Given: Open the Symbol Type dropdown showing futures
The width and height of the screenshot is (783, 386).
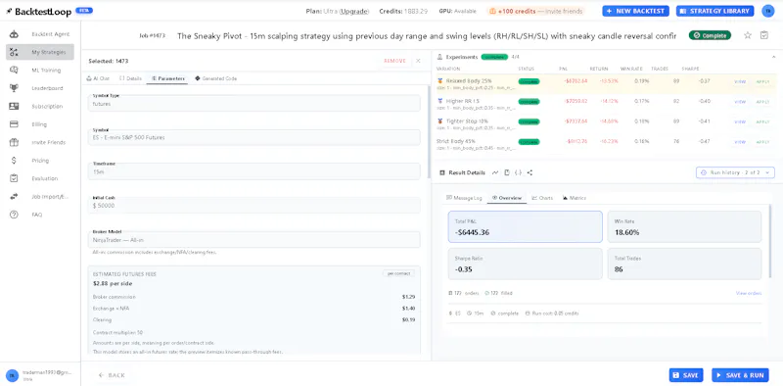Looking at the screenshot, I should click(x=254, y=104).
